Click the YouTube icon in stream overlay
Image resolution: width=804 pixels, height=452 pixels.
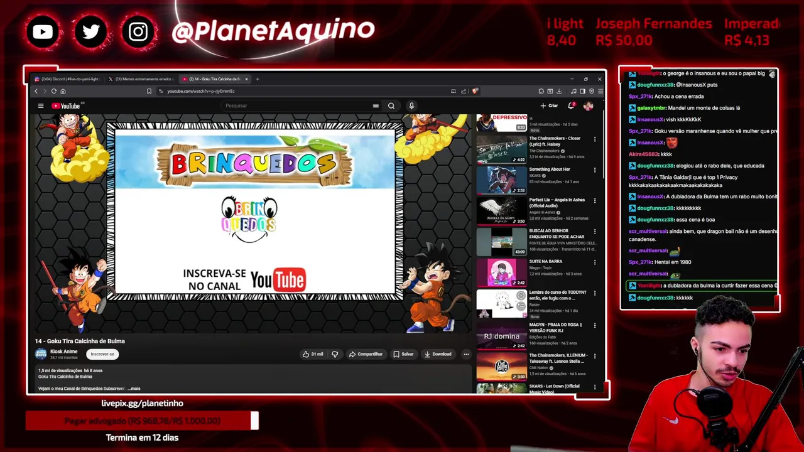pyautogui.click(x=43, y=31)
